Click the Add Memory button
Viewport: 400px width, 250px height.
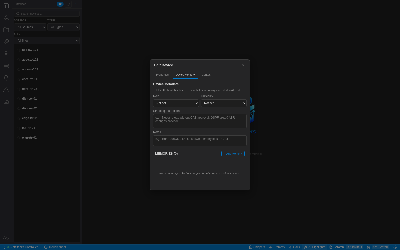[233, 154]
